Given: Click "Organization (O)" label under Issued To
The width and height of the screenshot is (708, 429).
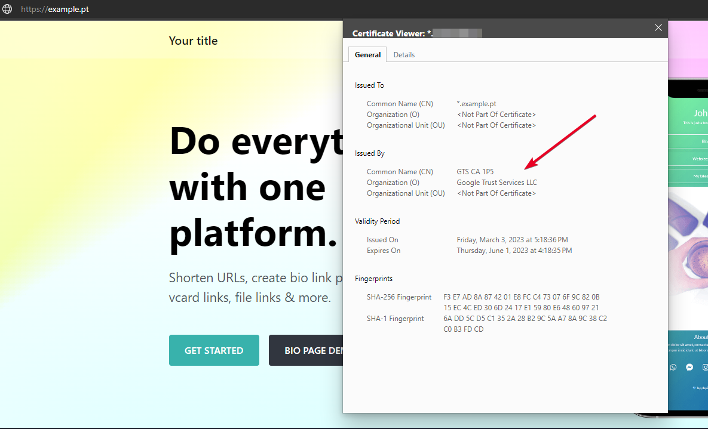Looking at the screenshot, I should click(393, 115).
